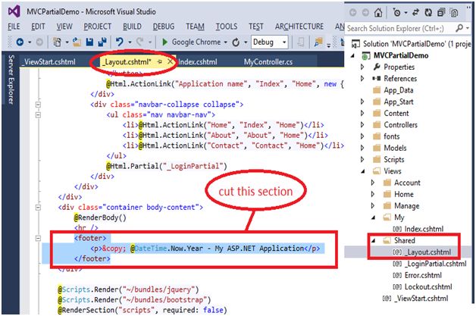
Task: Open the Debug configuration combo box
Action: 270,42
